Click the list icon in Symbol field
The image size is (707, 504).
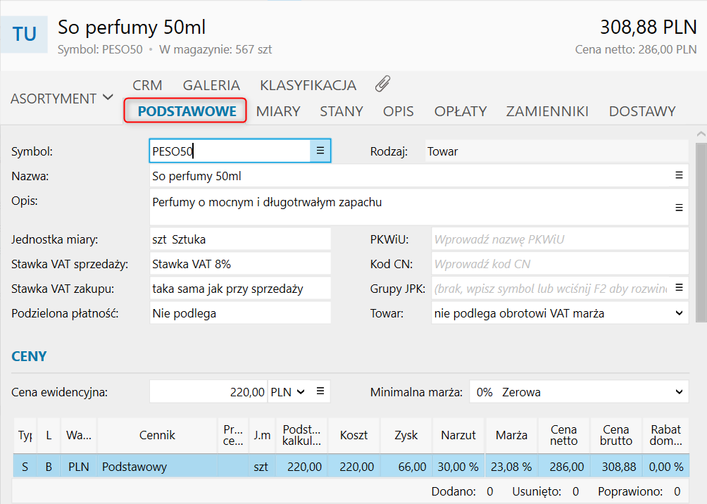click(320, 151)
